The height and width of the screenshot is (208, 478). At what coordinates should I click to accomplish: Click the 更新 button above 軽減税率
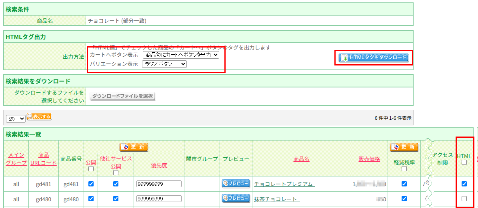pyautogui.click(x=404, y=147)
